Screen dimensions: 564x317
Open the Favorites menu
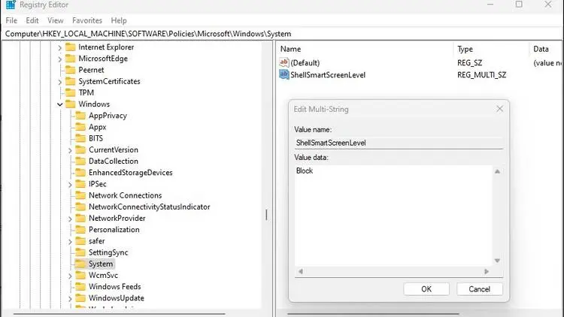(87, 21)
